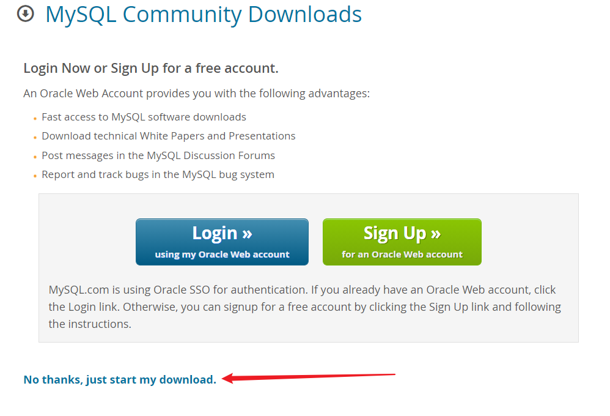Click orange bullet beside 'Post messages' item
Screen dimensions: 610x416
(x=35, y=157)
